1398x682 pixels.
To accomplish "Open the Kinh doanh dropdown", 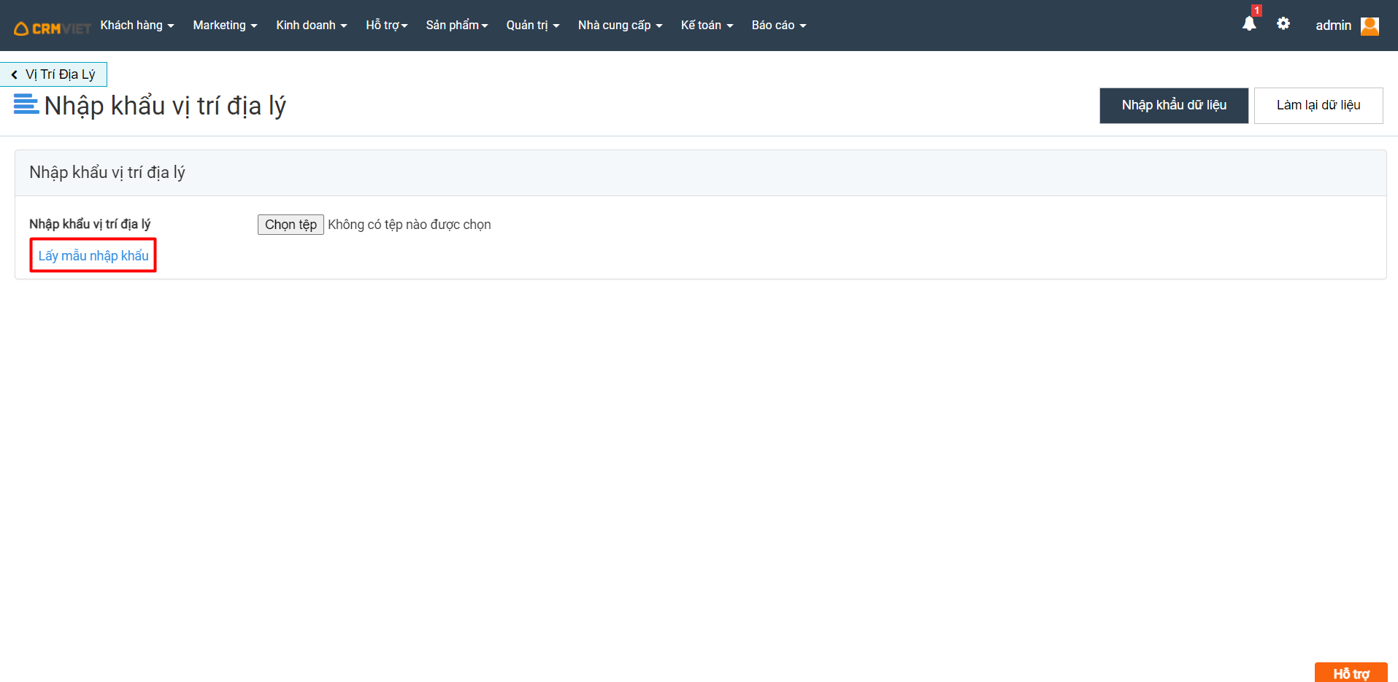I will point(312,26).
